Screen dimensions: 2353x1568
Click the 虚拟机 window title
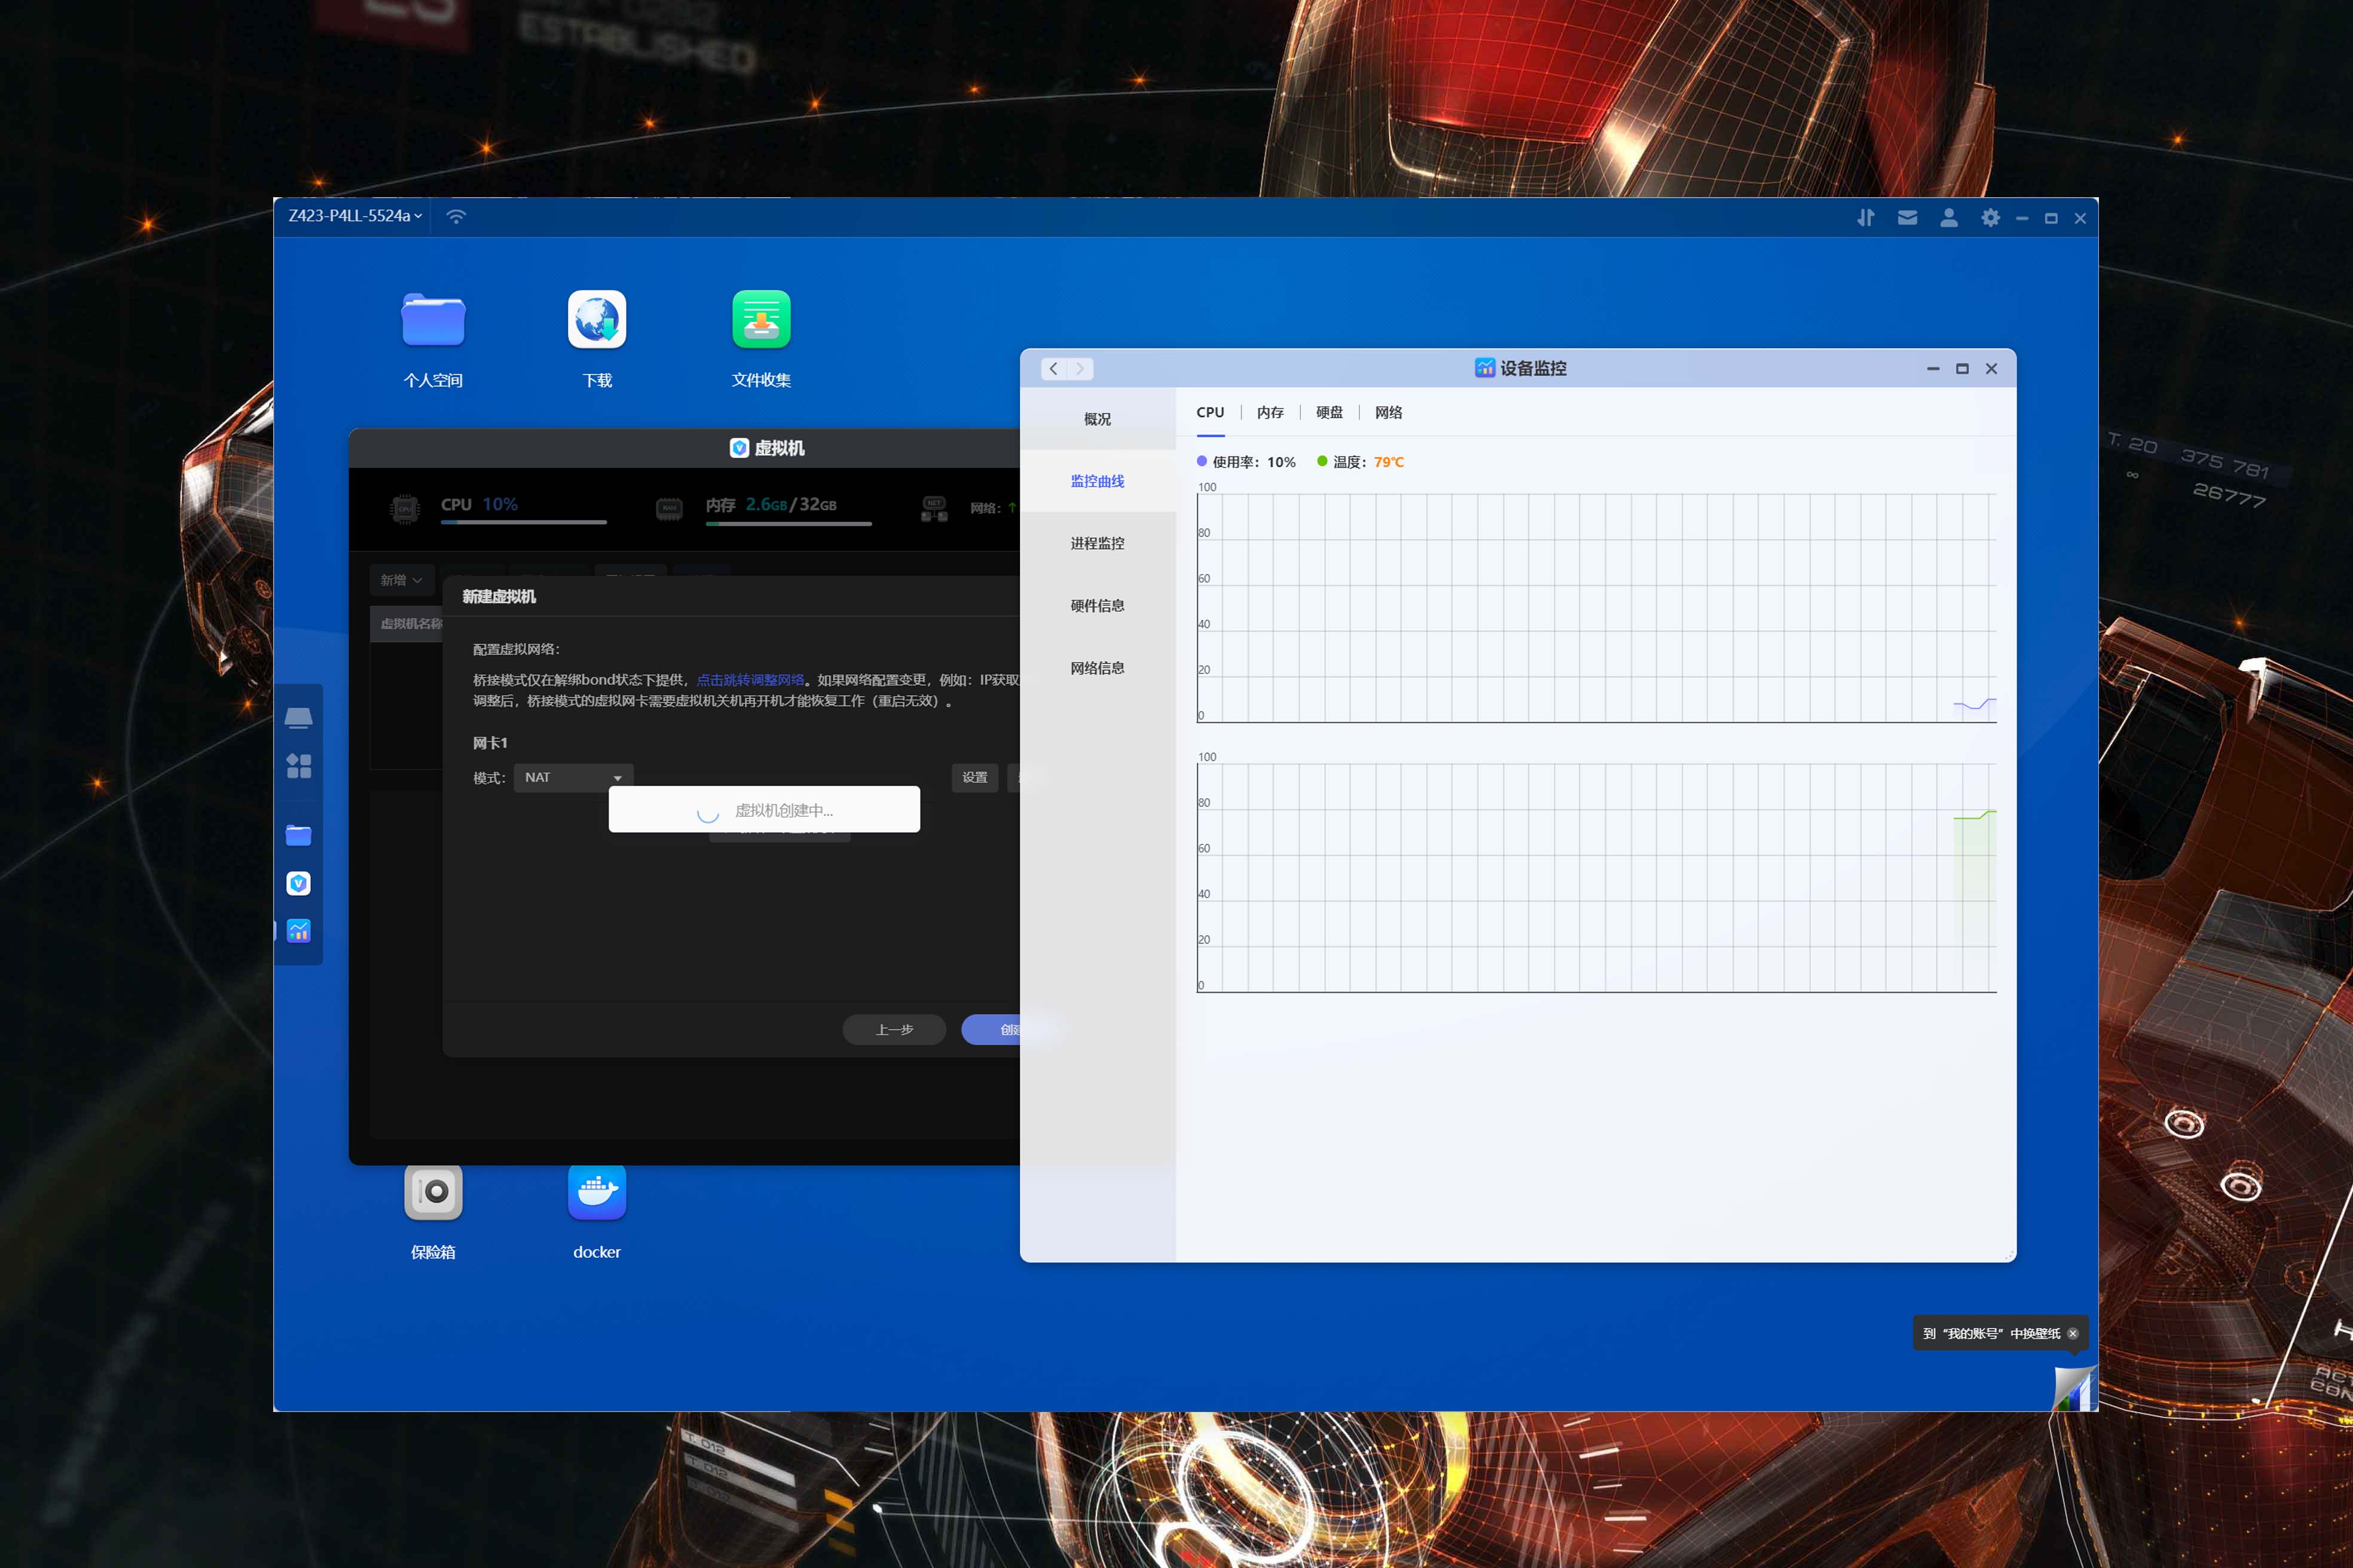tap(768, 448)
